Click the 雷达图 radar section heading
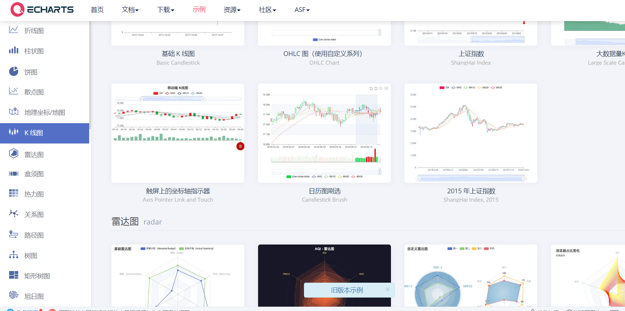 [x=137, y=222]
